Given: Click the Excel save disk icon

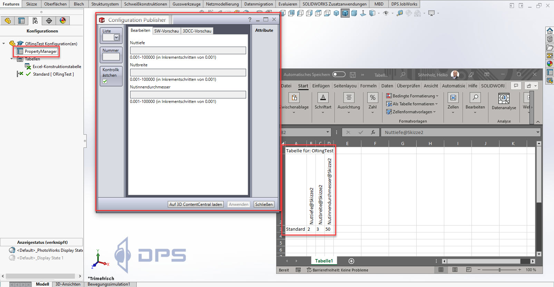Looking at the screenshot, I should [353, 75].
